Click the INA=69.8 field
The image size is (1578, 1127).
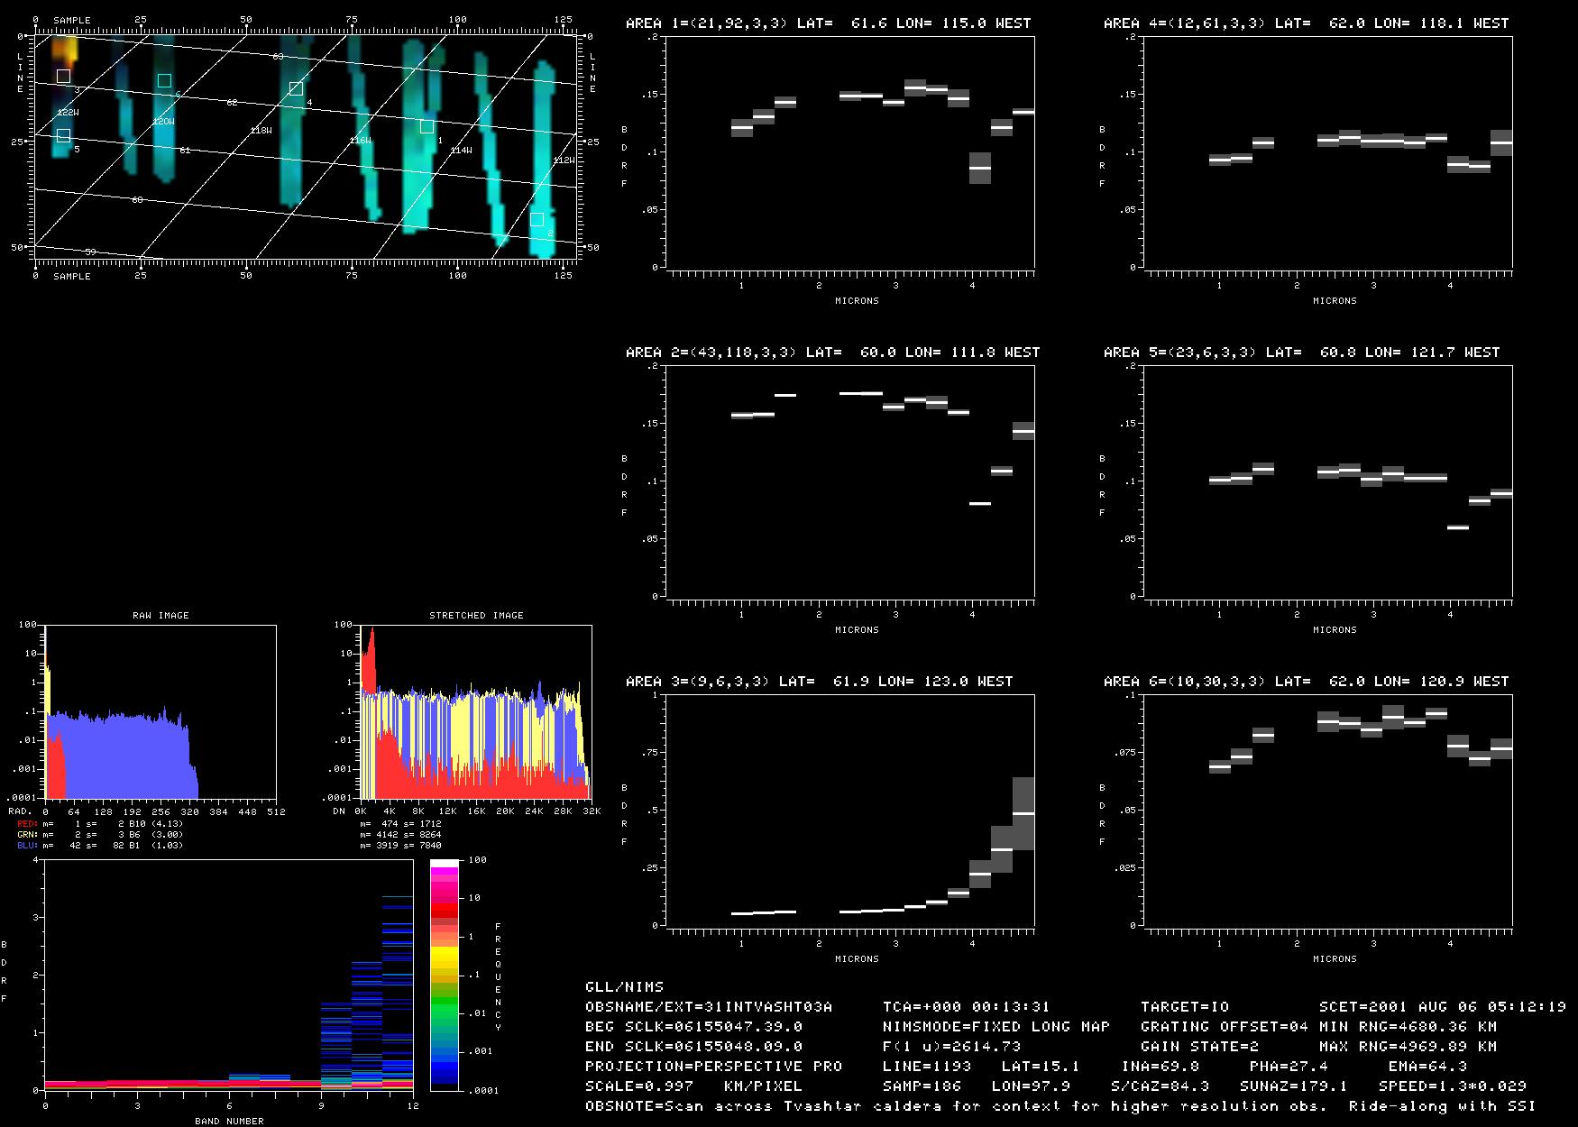pyautogui.click(x=1161, y=1067)
